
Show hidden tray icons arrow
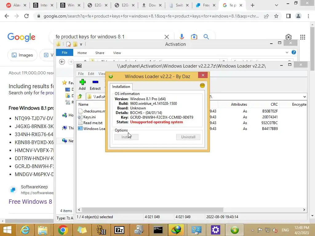pyautogui.click(x=253, y=230)
